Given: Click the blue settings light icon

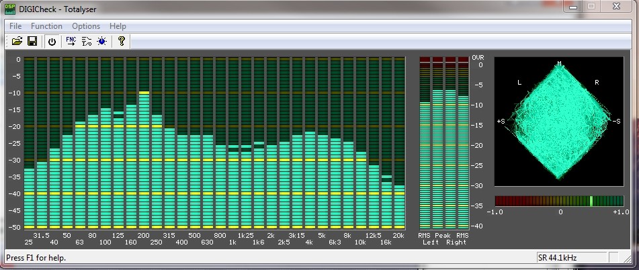Looking at the screenshot, I should (x=101, y=42).
